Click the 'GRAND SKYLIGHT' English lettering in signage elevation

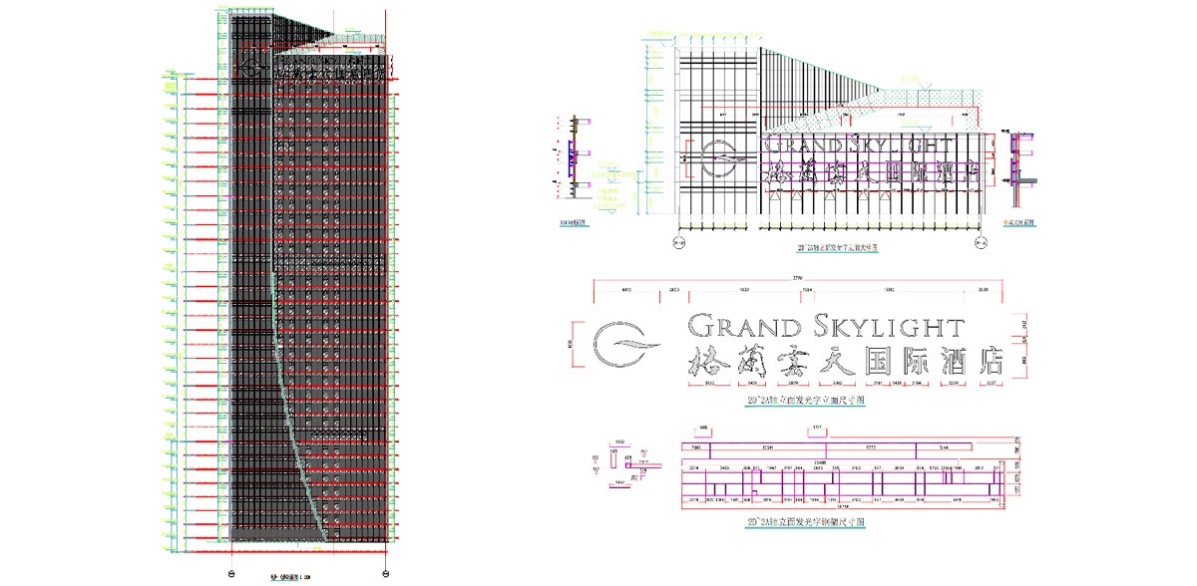click(825, 326)
